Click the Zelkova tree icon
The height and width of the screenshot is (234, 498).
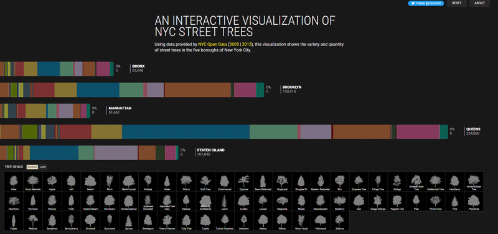tap(339, 221)
